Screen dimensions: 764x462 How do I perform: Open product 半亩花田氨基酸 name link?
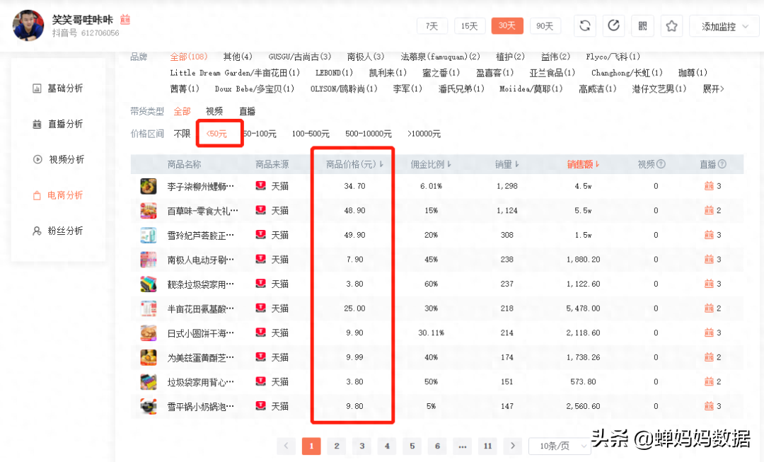click(x=201, y=308)
